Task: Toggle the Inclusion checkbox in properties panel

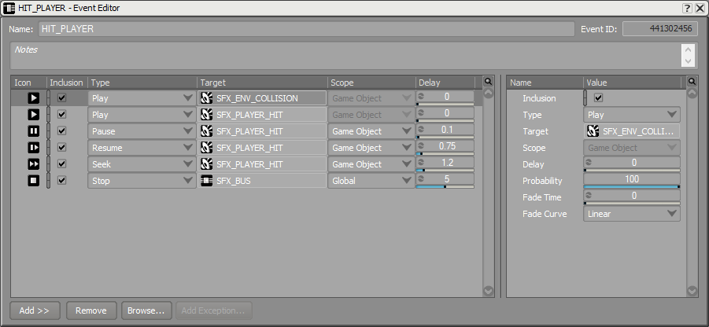Action: pos(598,98)
